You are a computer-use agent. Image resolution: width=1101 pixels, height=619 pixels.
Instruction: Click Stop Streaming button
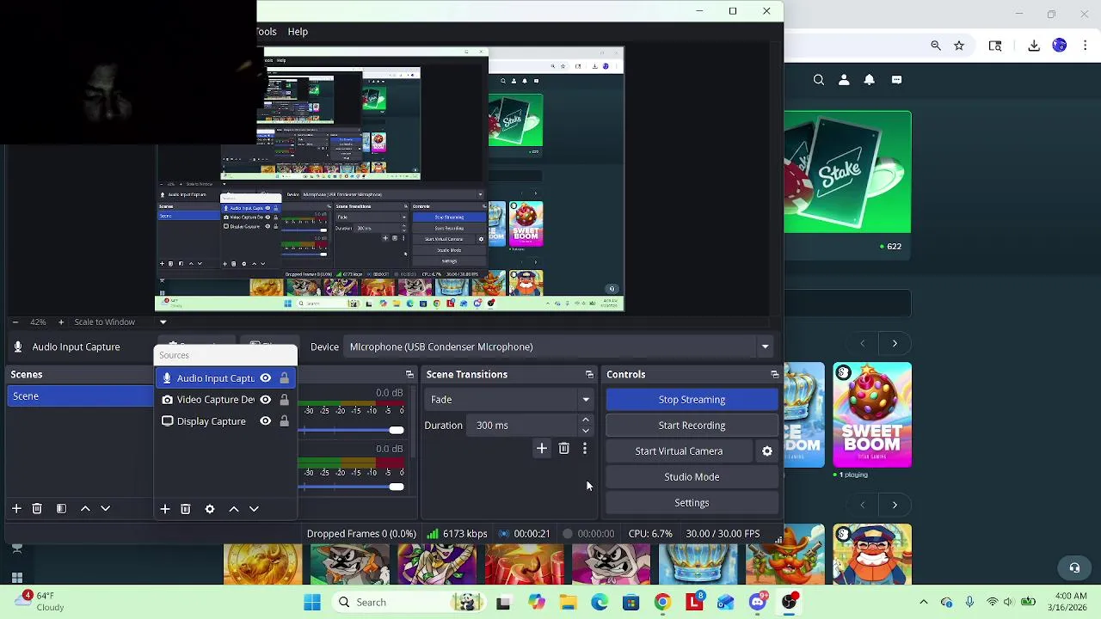point(692,400)
